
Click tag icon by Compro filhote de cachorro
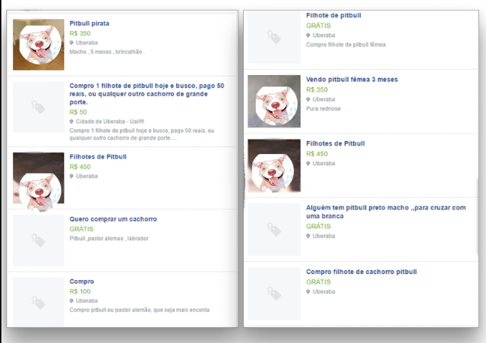274,294
